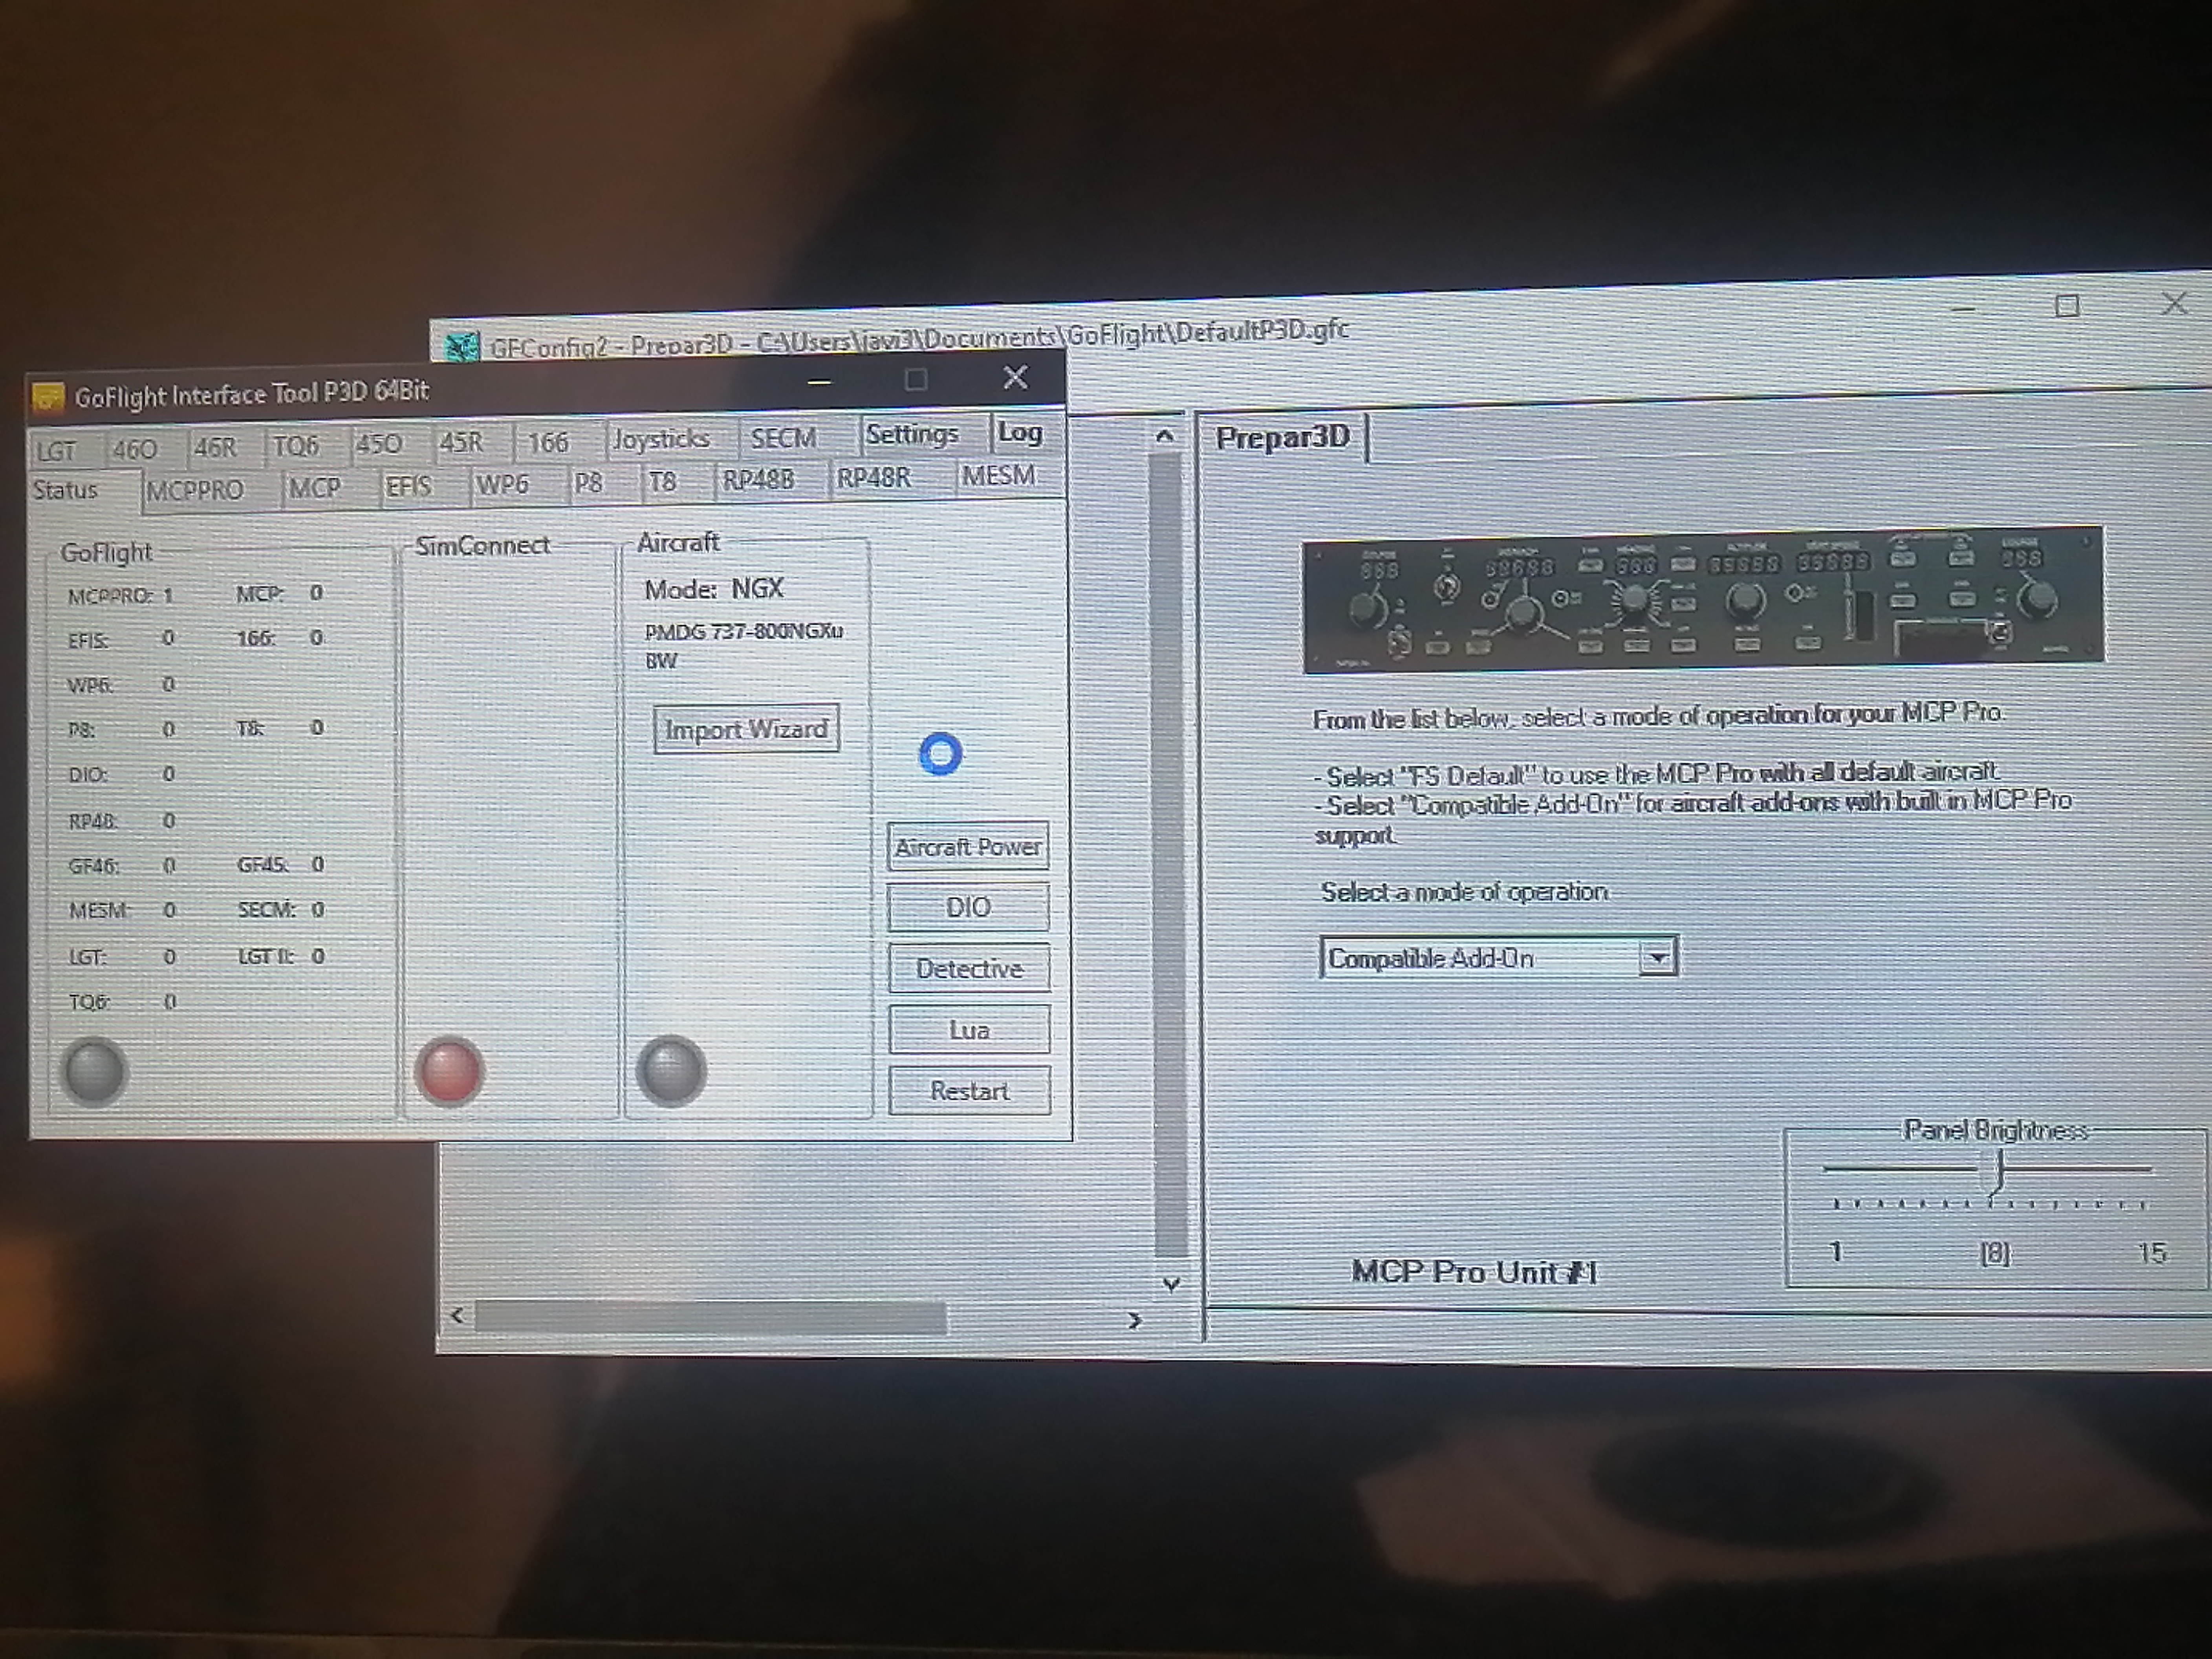Click the 'PMDG 737-800NGXu' aircraft name
The width and height of the screenshot is (2212, 1659).
(744, 632)
